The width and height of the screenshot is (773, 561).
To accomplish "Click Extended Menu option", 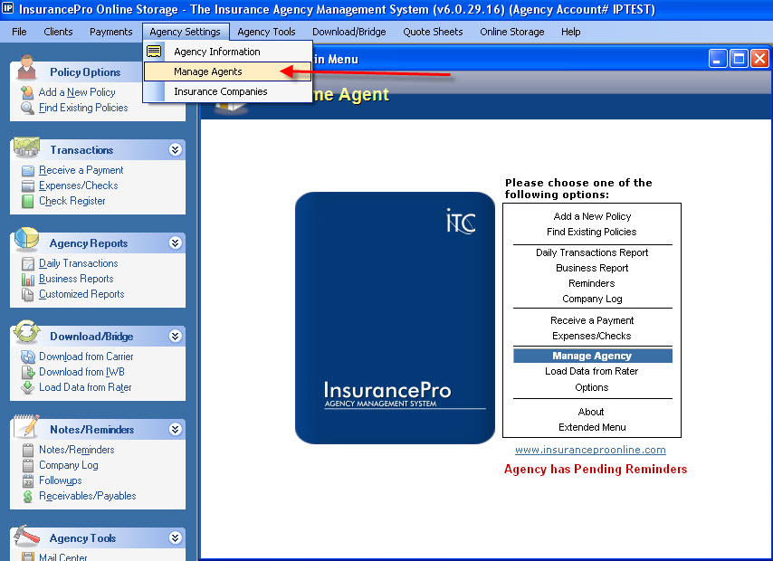I will click(x=592, y=427).
